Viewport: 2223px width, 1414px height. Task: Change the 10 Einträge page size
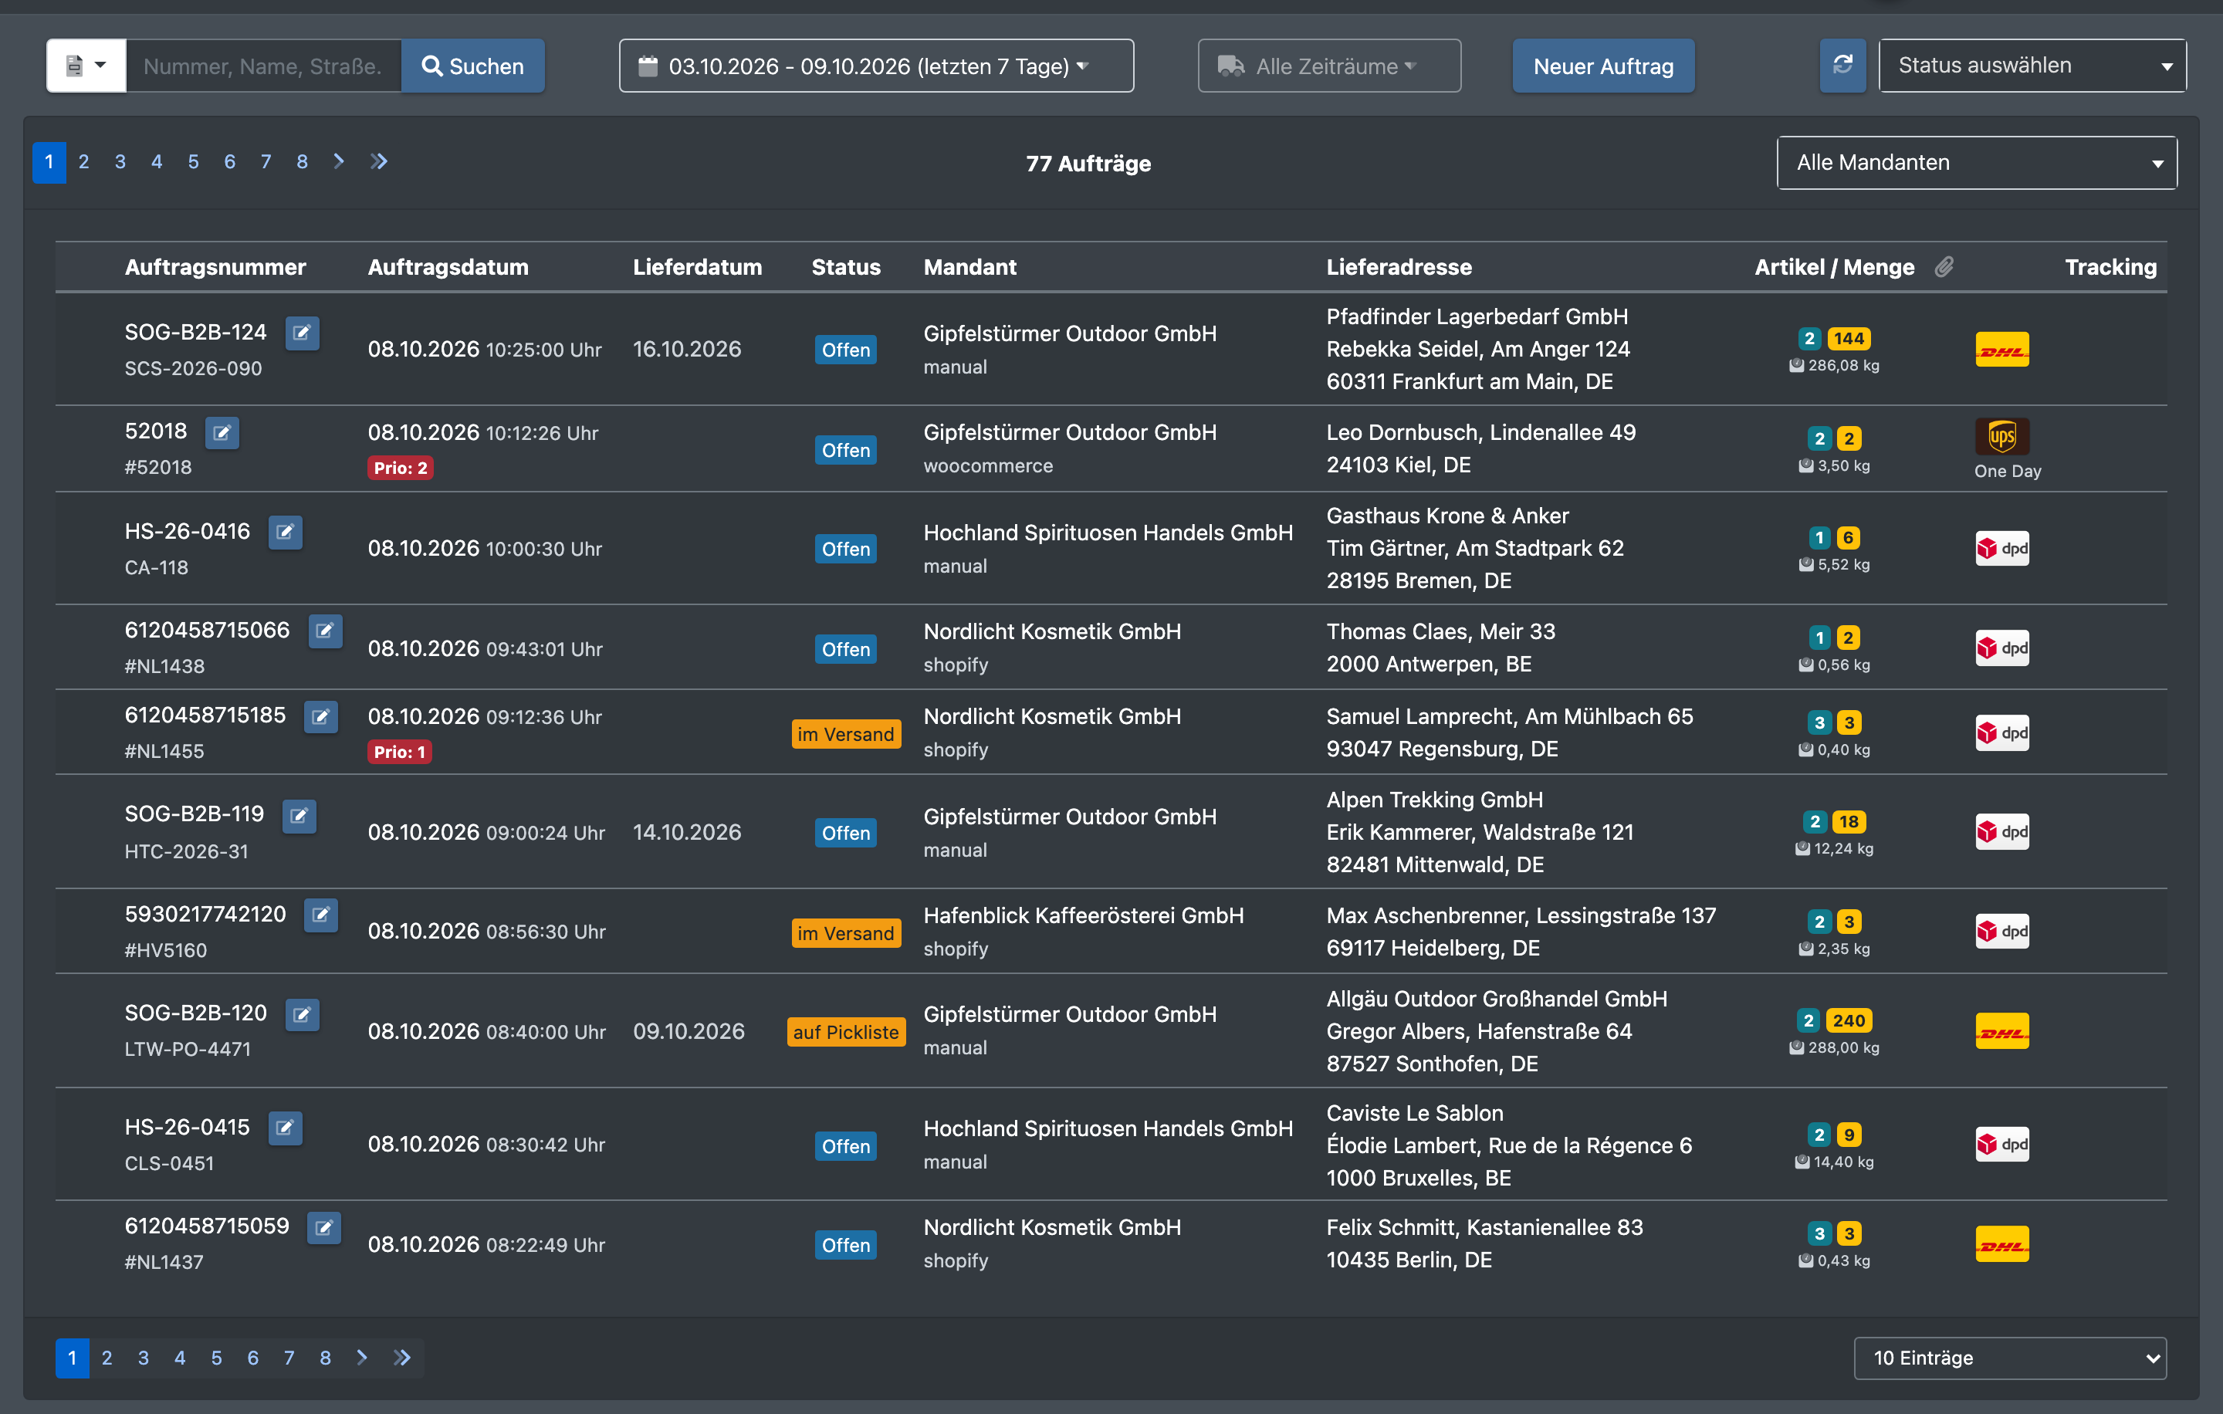click(2010, 1358)
